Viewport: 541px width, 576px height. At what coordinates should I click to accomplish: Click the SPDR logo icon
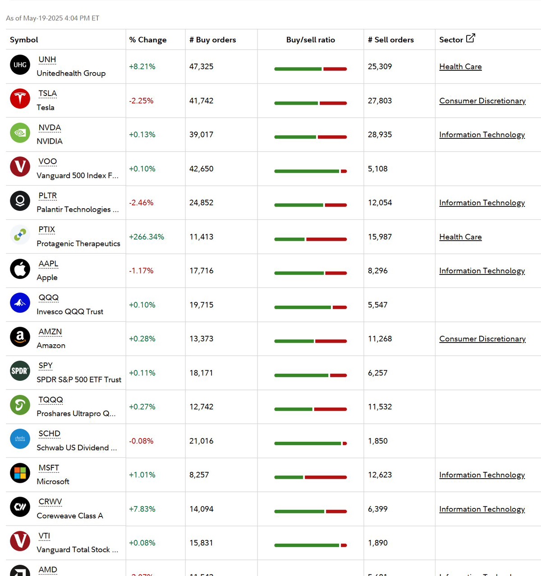[20, 371]
